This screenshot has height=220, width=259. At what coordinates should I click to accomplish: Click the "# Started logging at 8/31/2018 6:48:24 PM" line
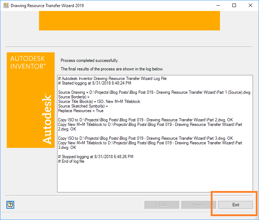(95, 83)
